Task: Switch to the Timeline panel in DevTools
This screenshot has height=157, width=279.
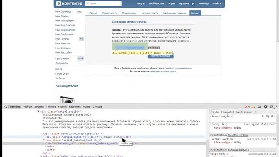Action: (51, 107)
